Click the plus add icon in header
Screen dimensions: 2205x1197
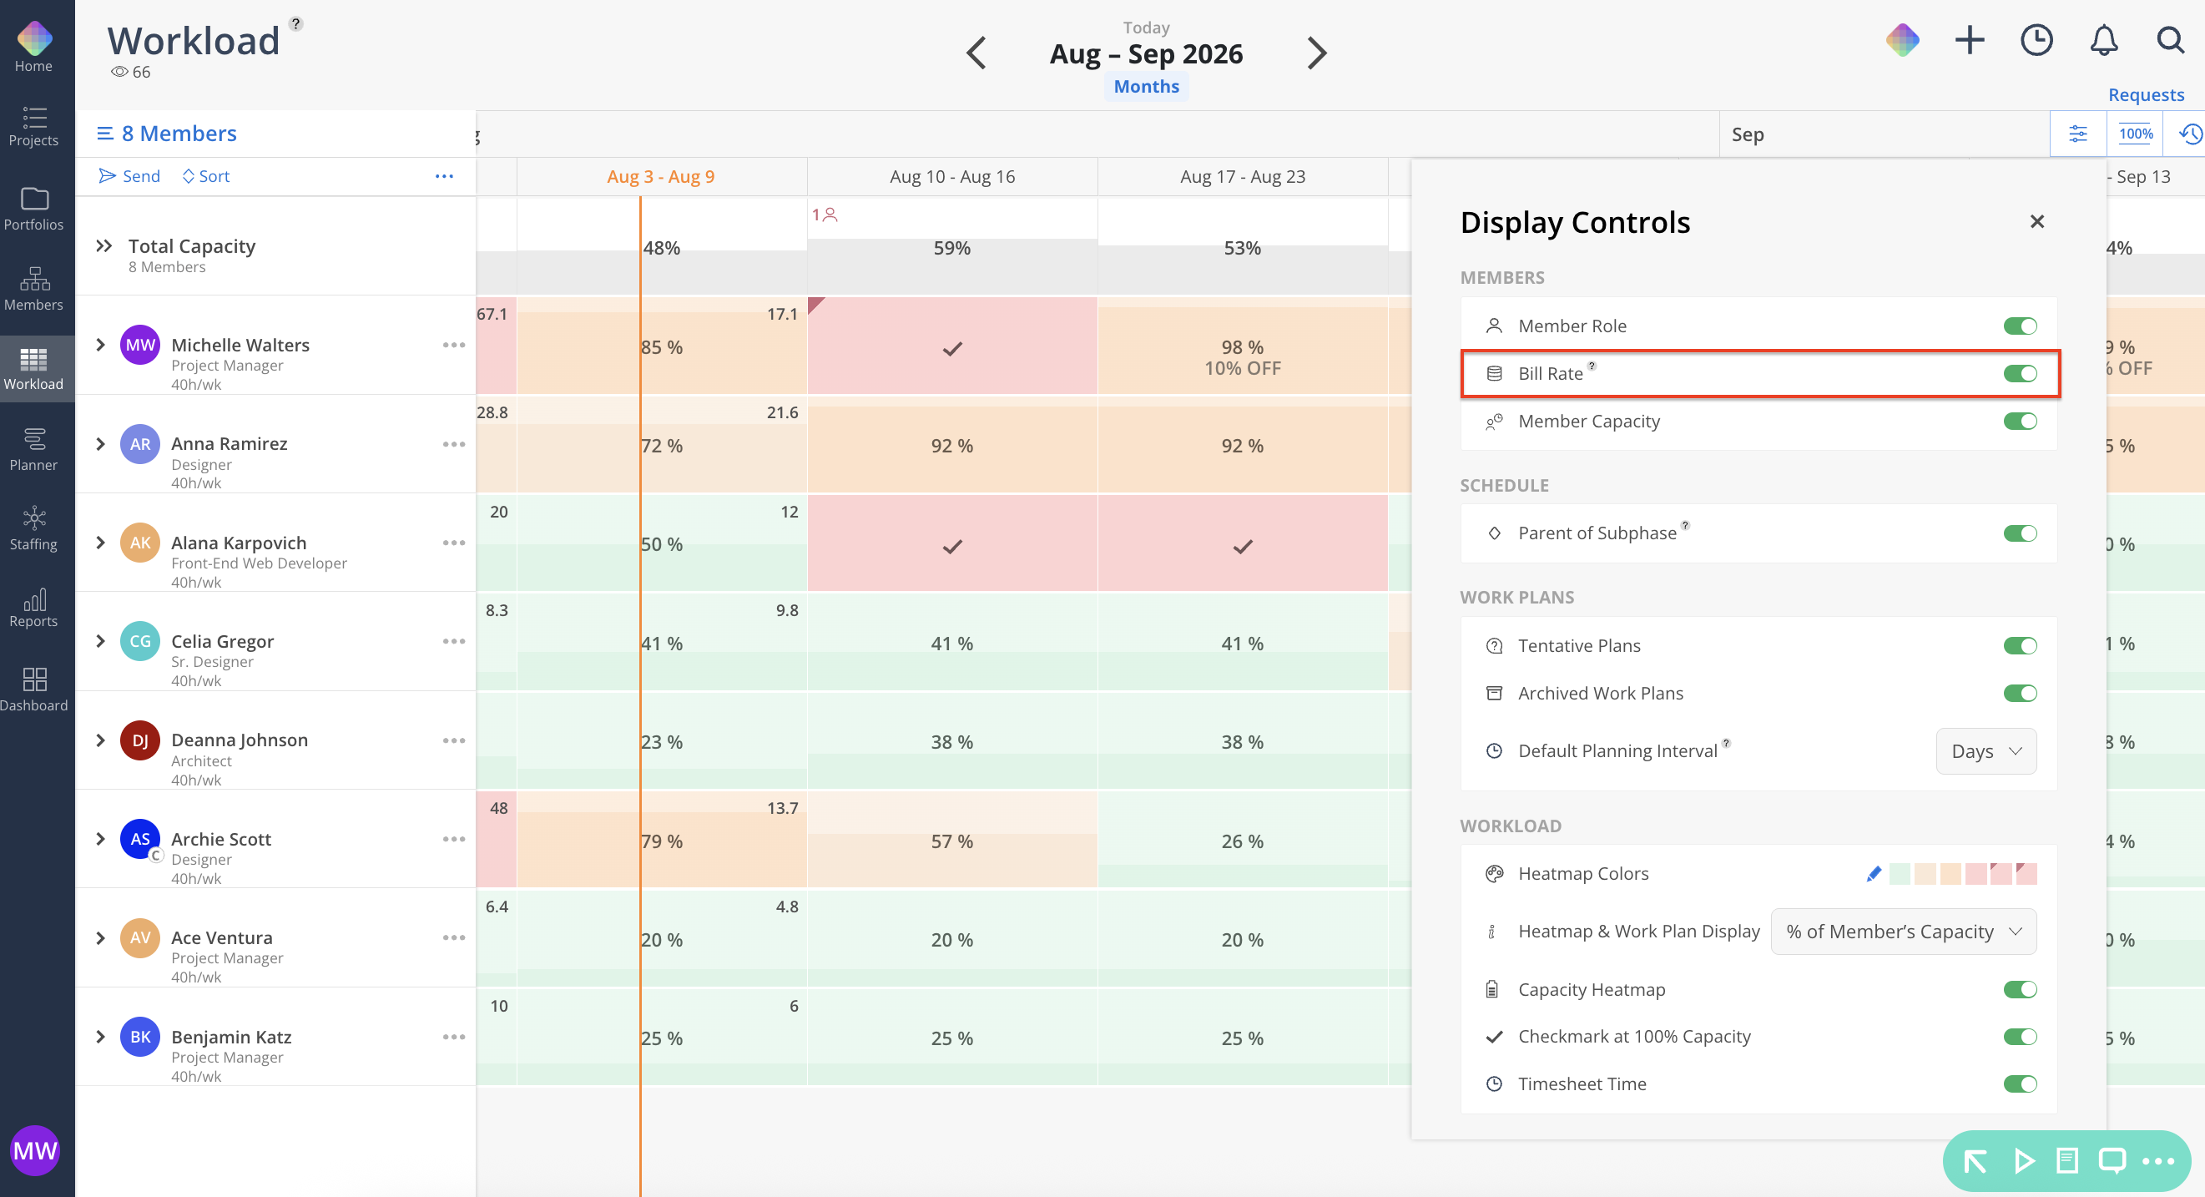[x=1970, y=40]
